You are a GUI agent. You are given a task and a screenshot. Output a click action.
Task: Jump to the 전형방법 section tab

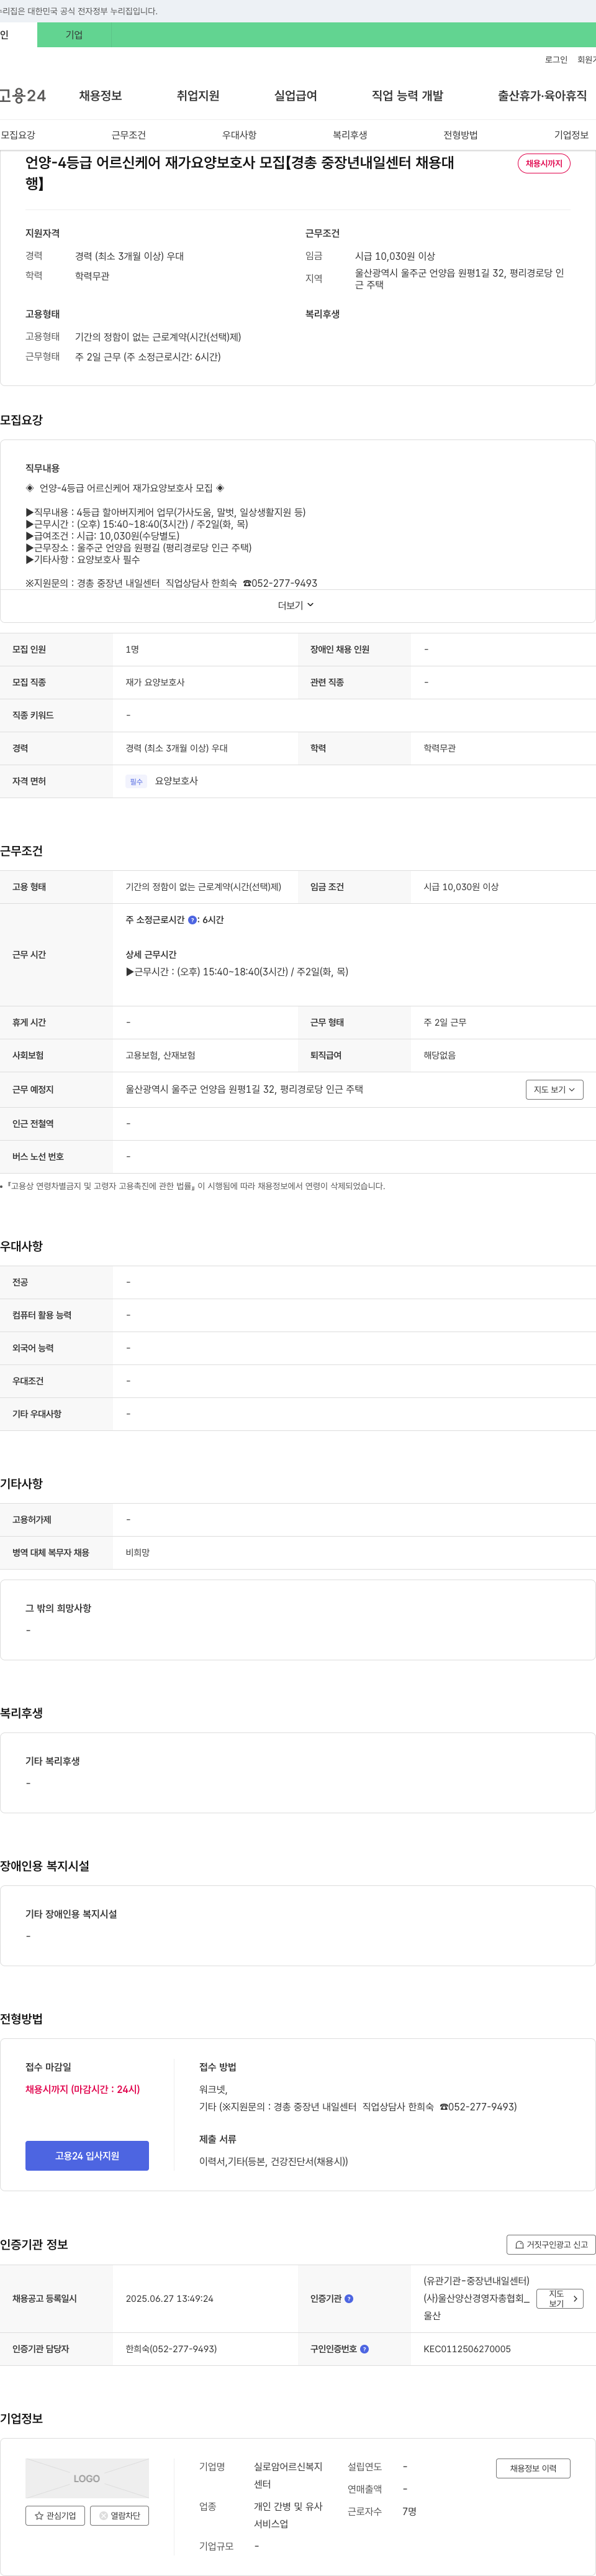coord(461,135)
